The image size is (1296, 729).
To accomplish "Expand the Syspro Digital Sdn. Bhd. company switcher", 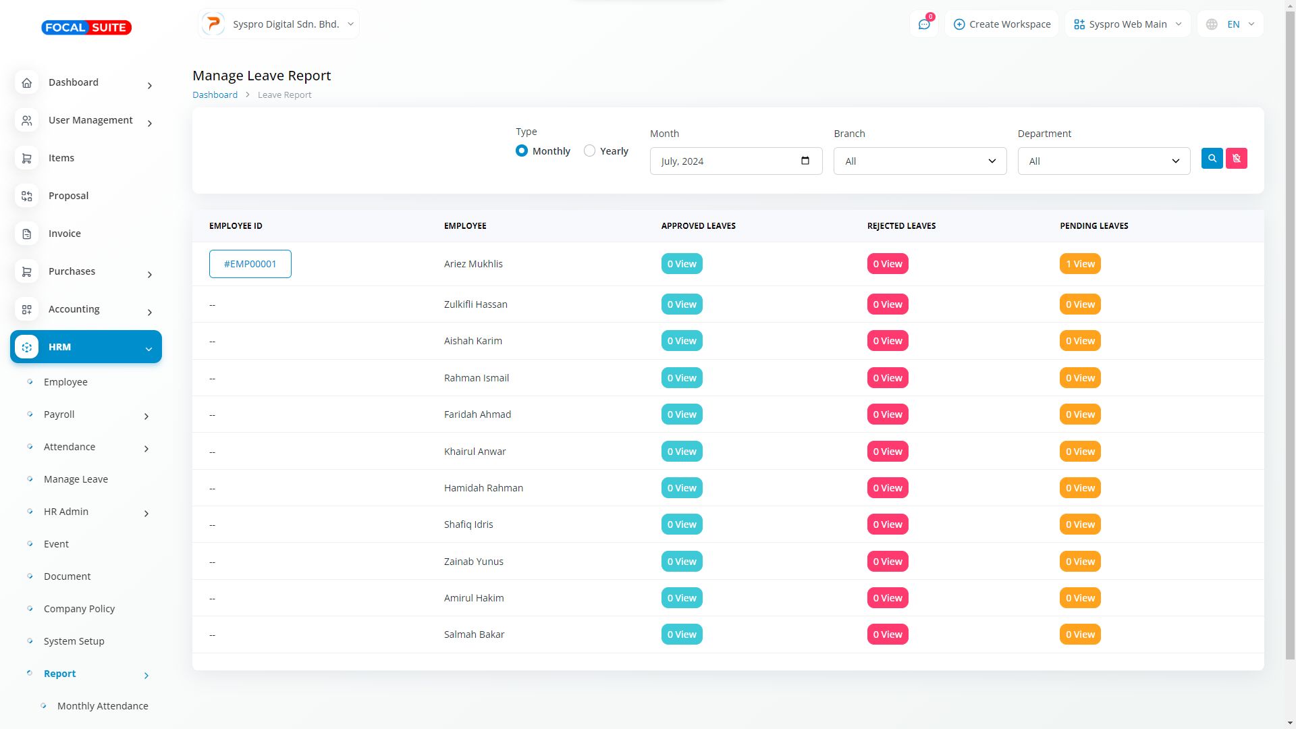I will tap(279, 24).
